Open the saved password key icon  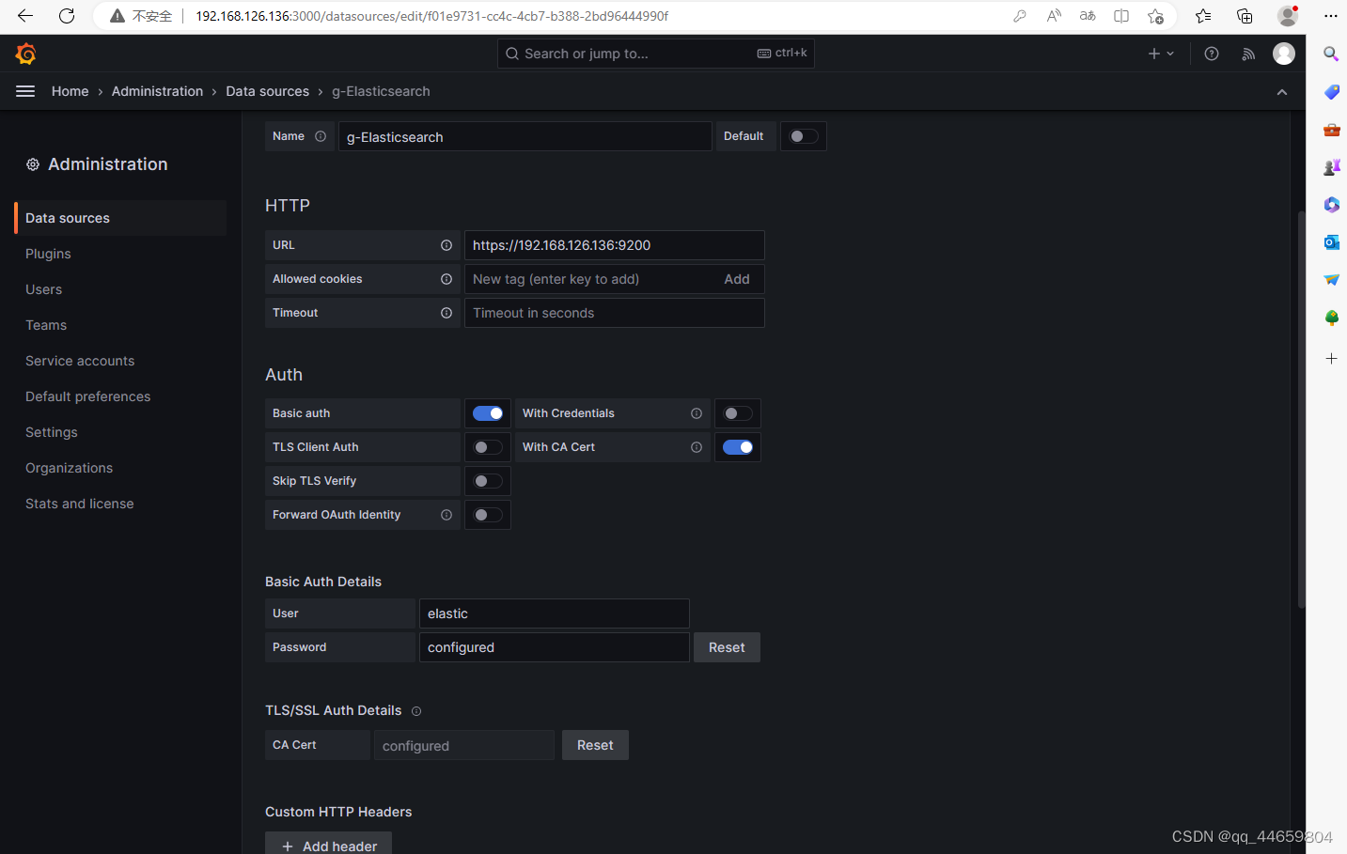(1020, 16)
